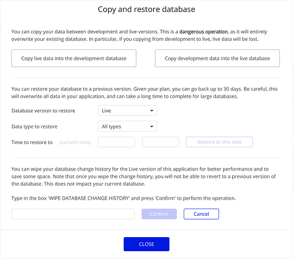Click the 'Copy and restore database' heading
The width and height of the screenshot is (295, 260).
tap(147, 9)
